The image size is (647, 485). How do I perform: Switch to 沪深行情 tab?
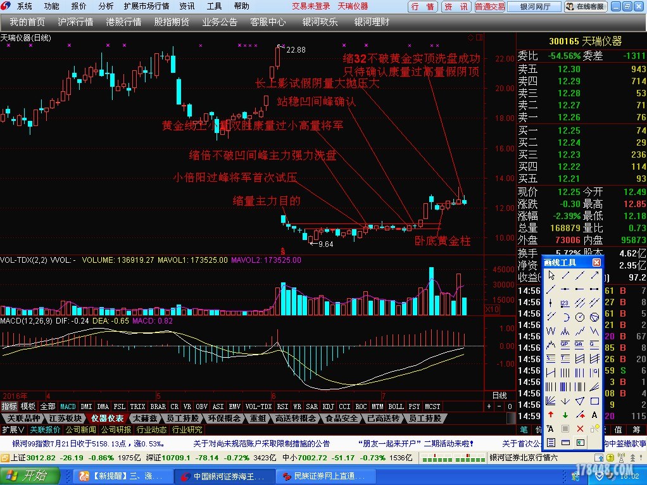[x=75, y=22]
